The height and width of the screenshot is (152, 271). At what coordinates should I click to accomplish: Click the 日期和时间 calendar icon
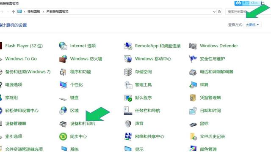tap(193, 111)
